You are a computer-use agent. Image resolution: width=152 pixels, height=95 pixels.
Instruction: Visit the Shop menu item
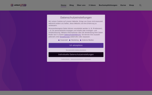click(x=131, y=5)
